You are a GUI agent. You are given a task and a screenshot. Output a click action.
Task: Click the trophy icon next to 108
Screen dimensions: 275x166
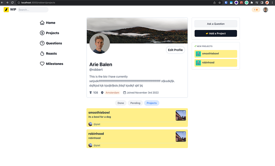pos(90,93)
